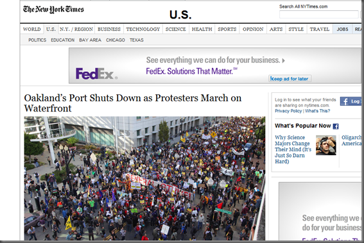
Task: Open the World section tab
Action: (x=32, y=29)
